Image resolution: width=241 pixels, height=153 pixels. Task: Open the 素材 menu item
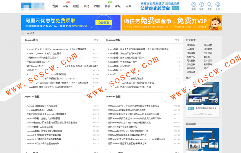[86, 6]
